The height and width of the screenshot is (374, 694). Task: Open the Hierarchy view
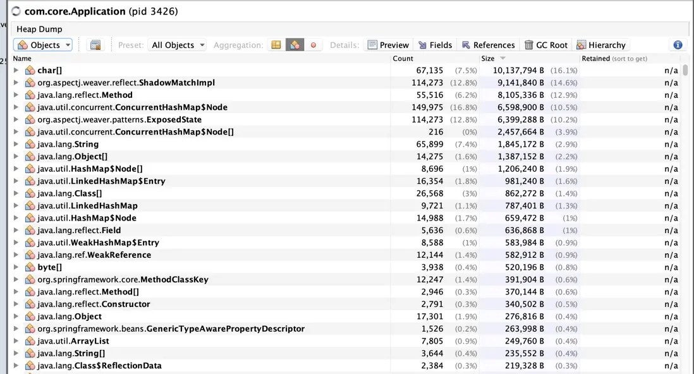(601, 45)
